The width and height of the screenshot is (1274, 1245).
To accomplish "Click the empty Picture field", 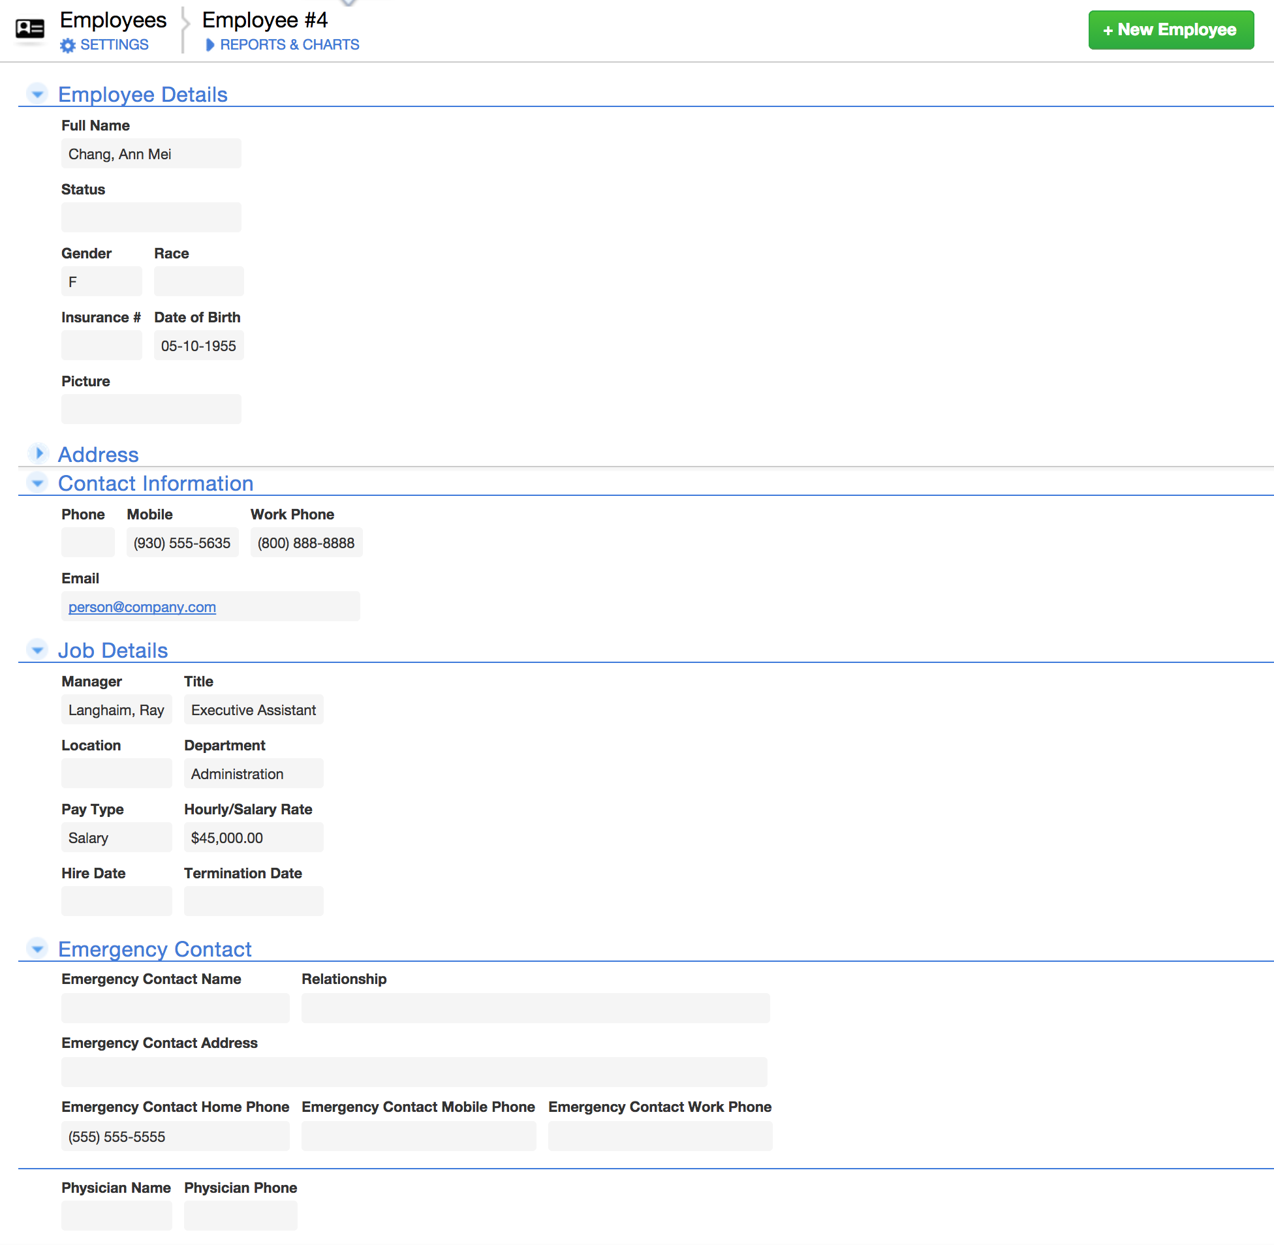I will tap(151, 409).
